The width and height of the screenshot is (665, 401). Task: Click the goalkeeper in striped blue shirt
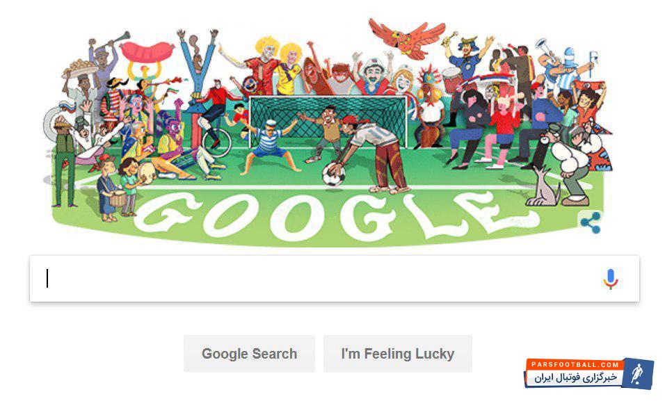269,147
